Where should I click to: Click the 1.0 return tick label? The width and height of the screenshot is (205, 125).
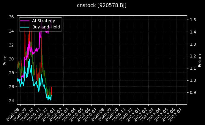point(192,80)
